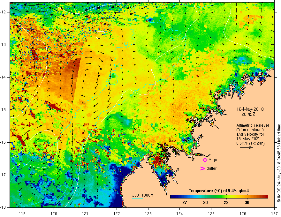Select the 16-May-2018 date label
281x217 pixels.
(250, 109)
